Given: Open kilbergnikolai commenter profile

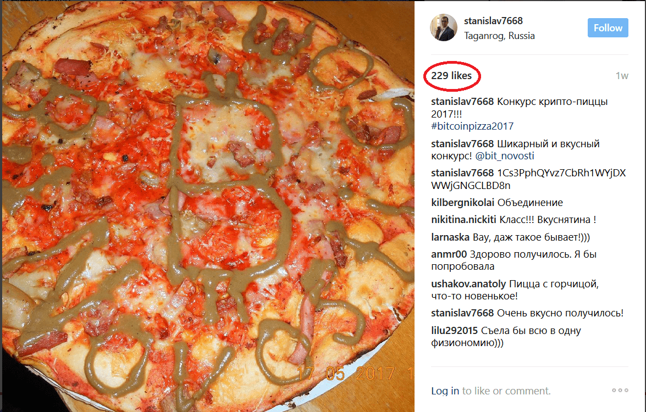Looking at the screenshot, I should [x=463, y=203].
